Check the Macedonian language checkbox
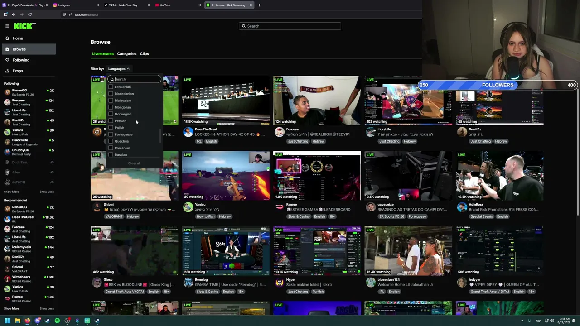The height and width of the screenshot is (326, 580). [111, 94]
